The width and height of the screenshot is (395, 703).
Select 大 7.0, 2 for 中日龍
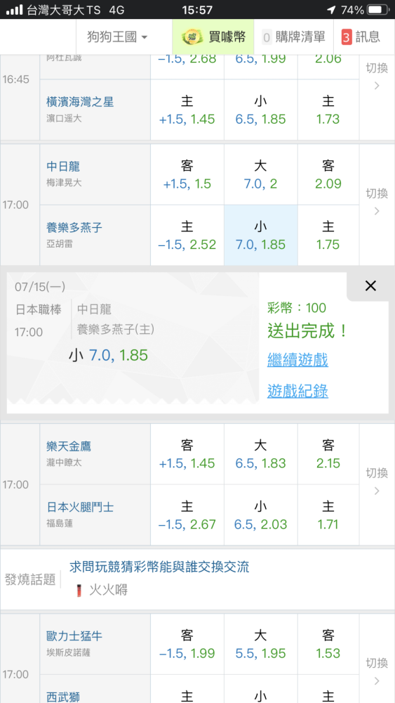[261, 175]
